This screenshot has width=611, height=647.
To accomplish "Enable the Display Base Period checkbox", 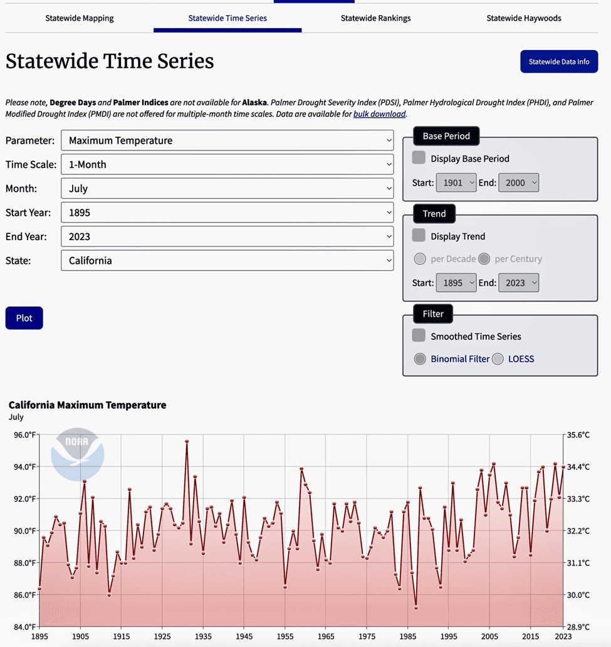I will tap(419, 158).
